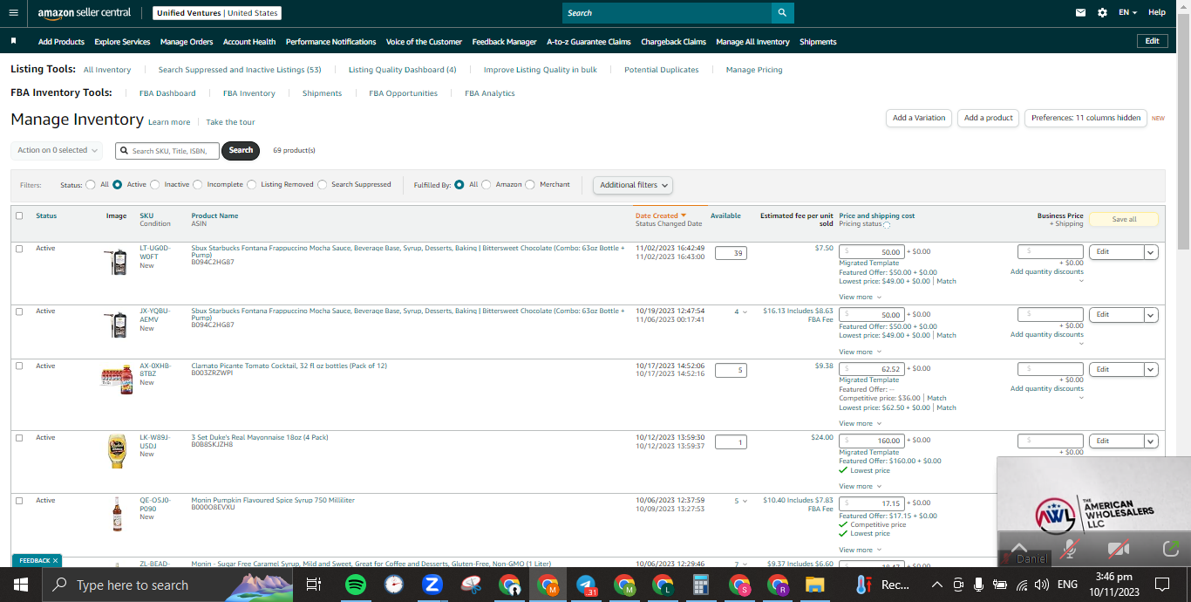Open the notification center icon
The image size is (1191, 602).
(x=1161, y=585)
